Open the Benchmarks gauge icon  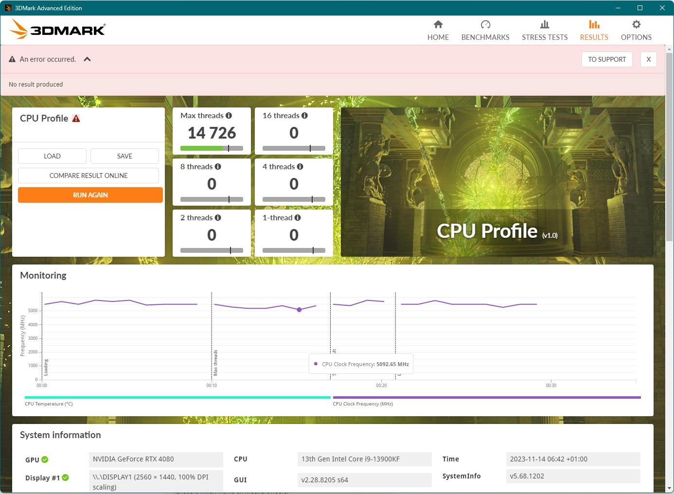tap(485, 25)
